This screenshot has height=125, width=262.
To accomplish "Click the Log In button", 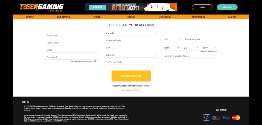I will tap(202, 7).
